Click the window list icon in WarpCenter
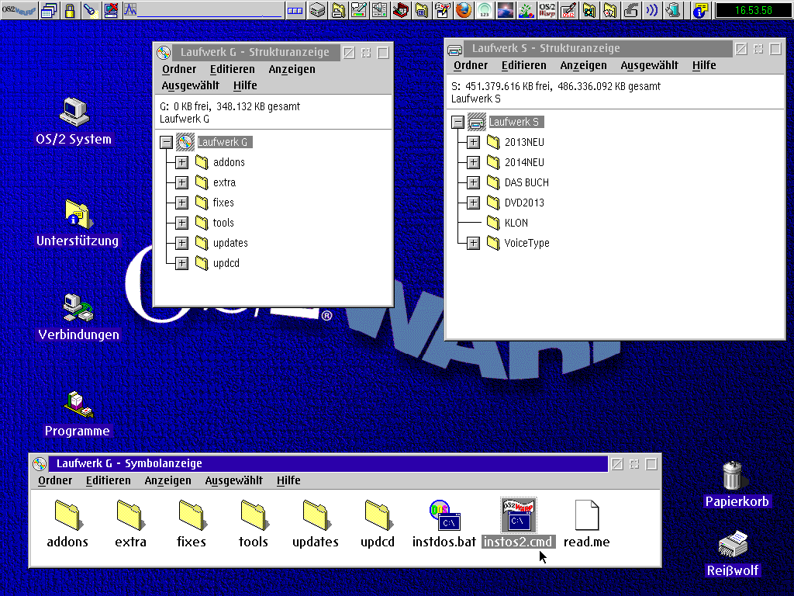Image resolution: width=794 pixels, height=596 pixels. (49, 10)
